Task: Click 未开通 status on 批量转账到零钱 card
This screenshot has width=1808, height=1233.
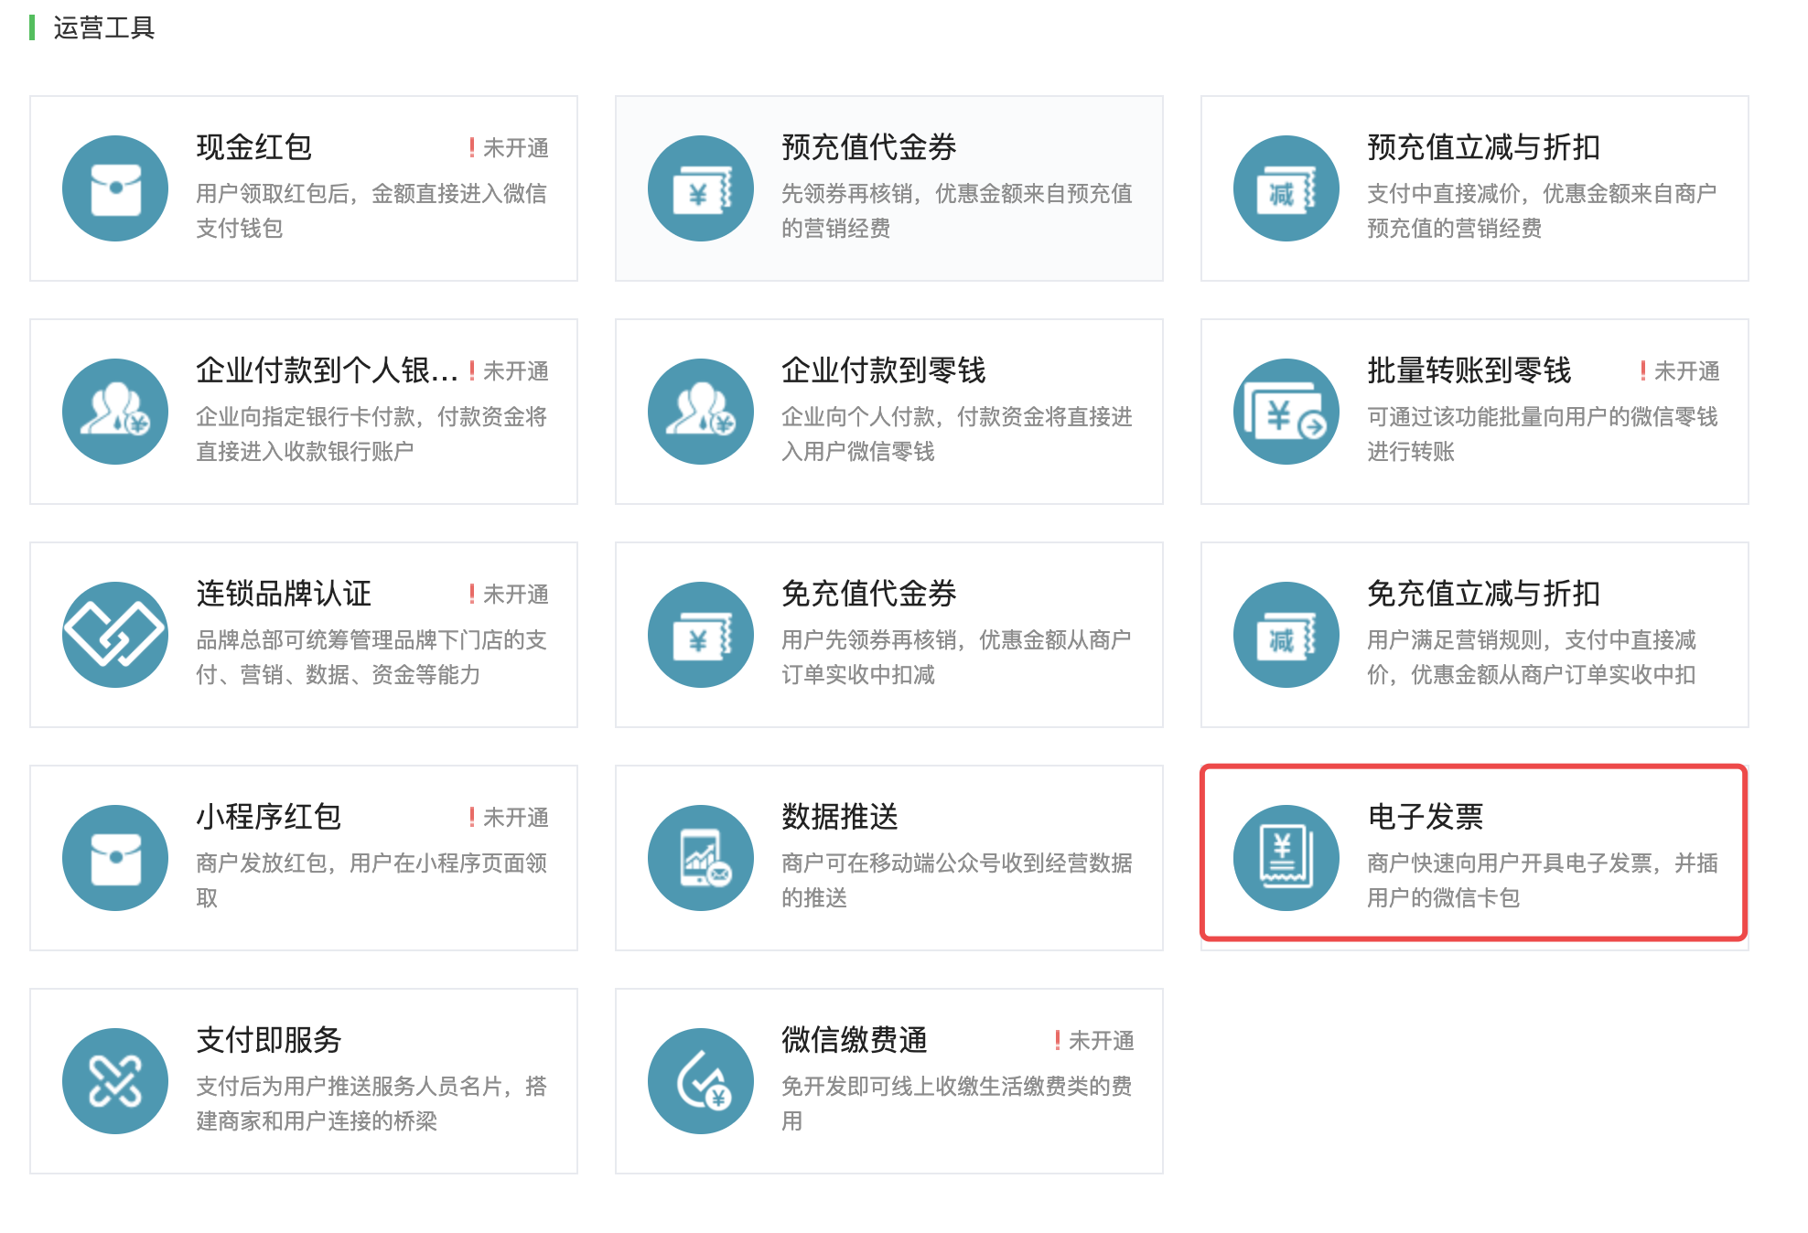Action: 1686,371
